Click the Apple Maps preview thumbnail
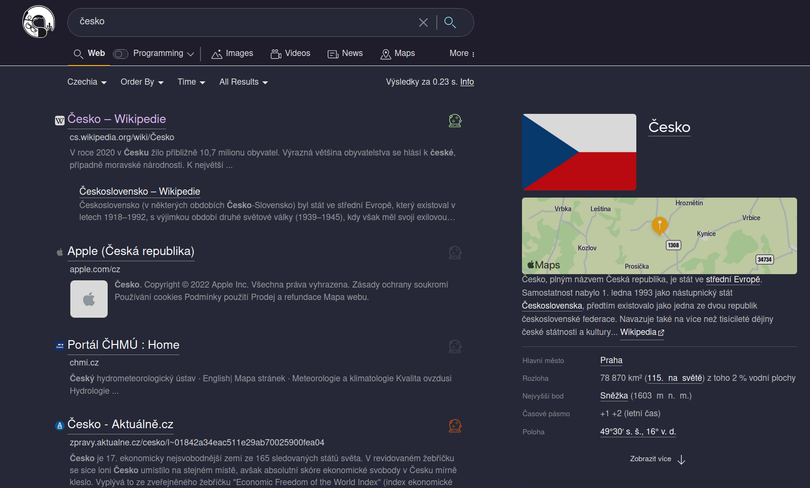810x488 pixels. pos(659,236)
